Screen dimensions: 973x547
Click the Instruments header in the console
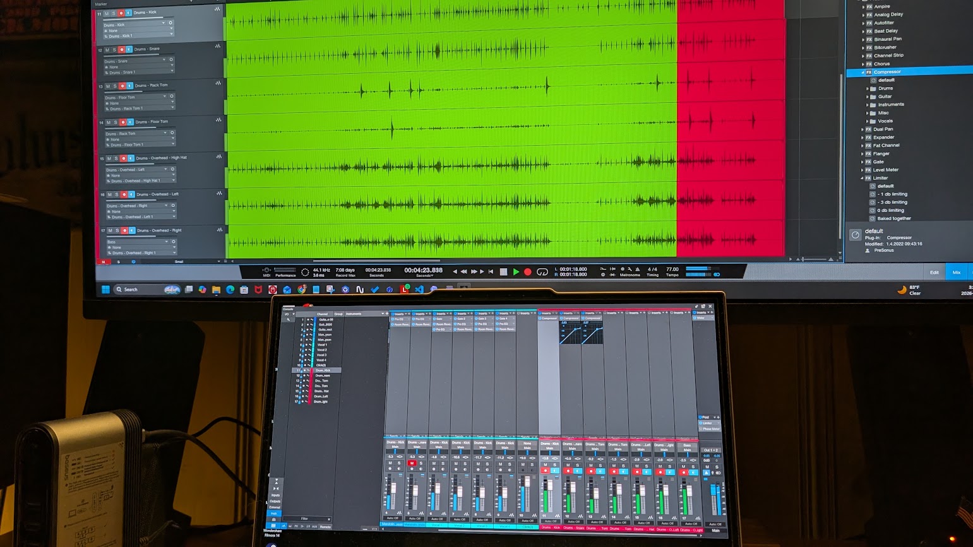pyautogui.click(x=354, y=314)
